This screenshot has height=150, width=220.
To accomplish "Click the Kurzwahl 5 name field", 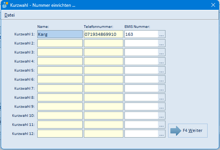I will pyautogui.click(x=60, y=70).
